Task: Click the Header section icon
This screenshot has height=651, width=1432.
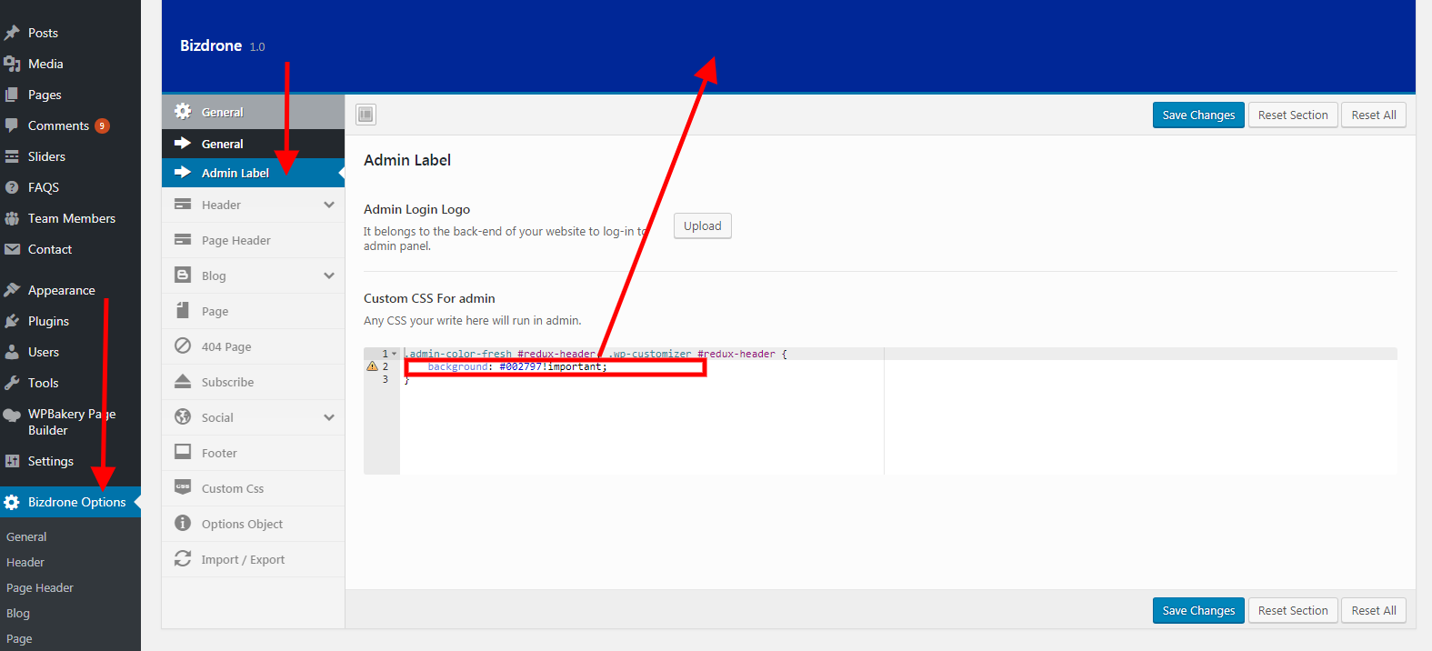Action: [x=183, y=204]
